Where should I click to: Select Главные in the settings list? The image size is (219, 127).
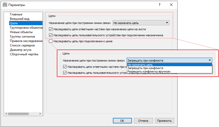point(16,14)
